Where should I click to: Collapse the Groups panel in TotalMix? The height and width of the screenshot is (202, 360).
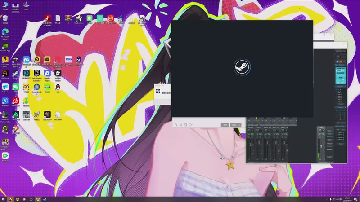346,107
